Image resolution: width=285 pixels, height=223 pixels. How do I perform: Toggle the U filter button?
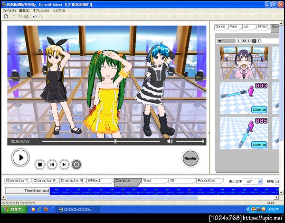coord(249,41)
